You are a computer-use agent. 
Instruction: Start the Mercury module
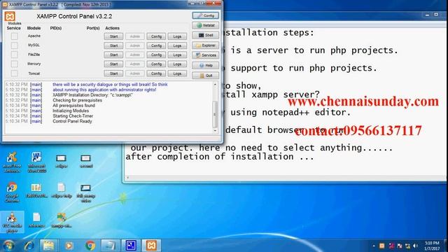113,64
